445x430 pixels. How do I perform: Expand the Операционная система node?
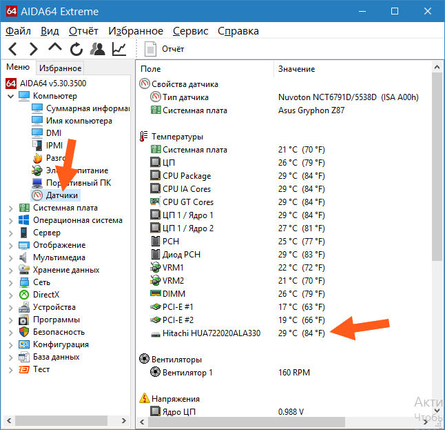pyautogui.click(x=11, y=221)
